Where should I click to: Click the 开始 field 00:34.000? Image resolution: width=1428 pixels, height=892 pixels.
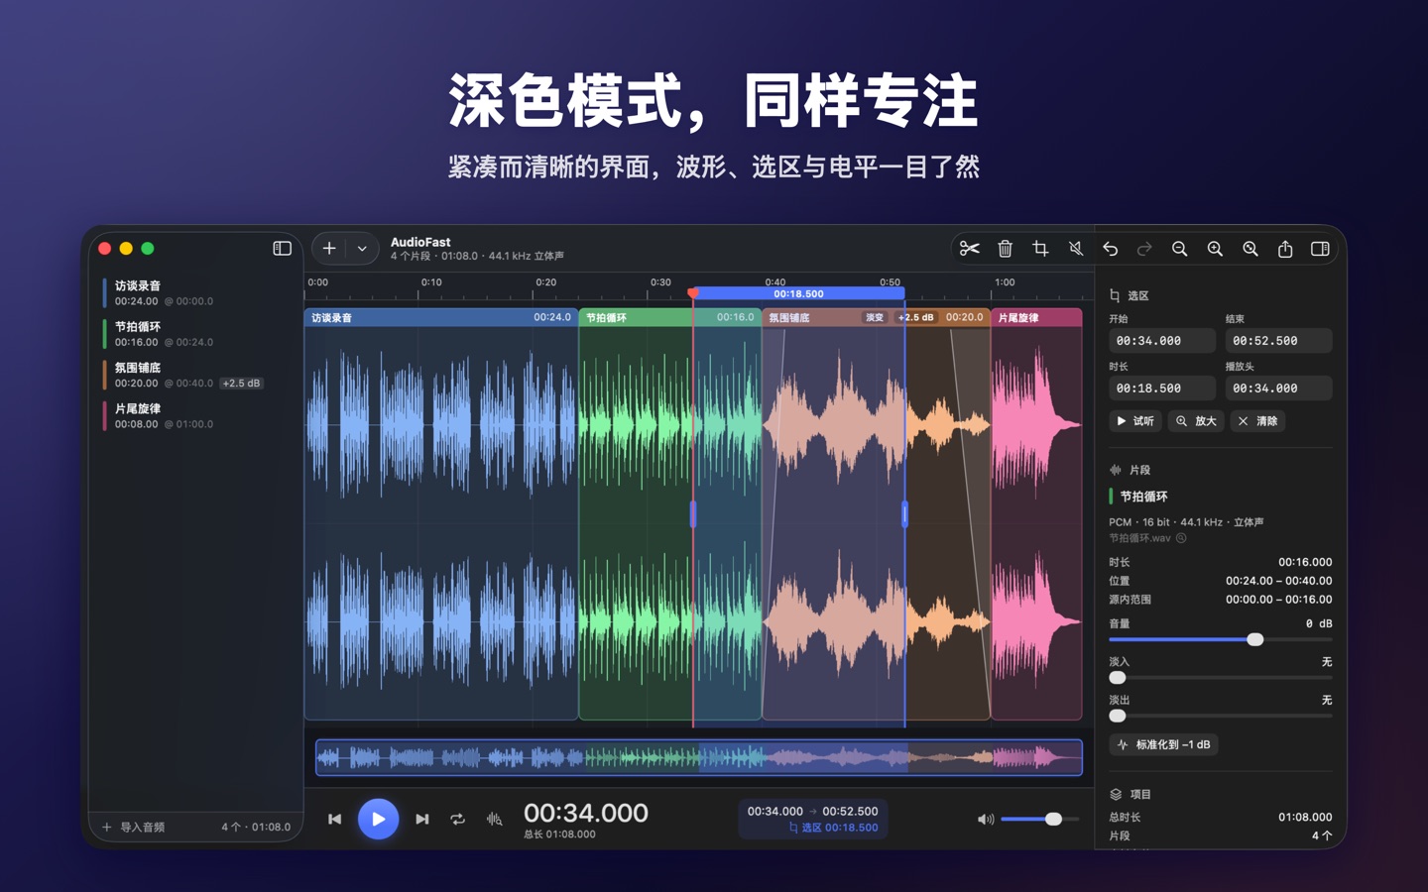pos(1162,341)
